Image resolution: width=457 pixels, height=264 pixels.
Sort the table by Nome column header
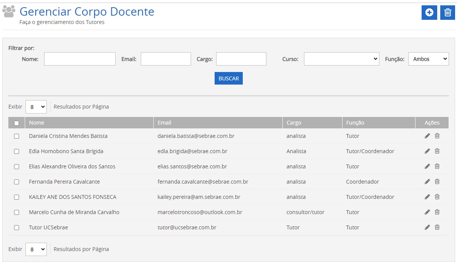tap(37, 123)
